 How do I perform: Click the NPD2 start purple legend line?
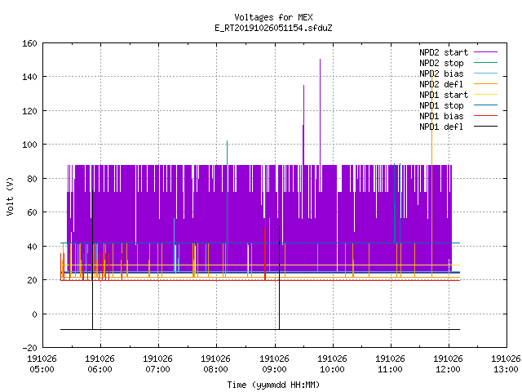point(485,52)
